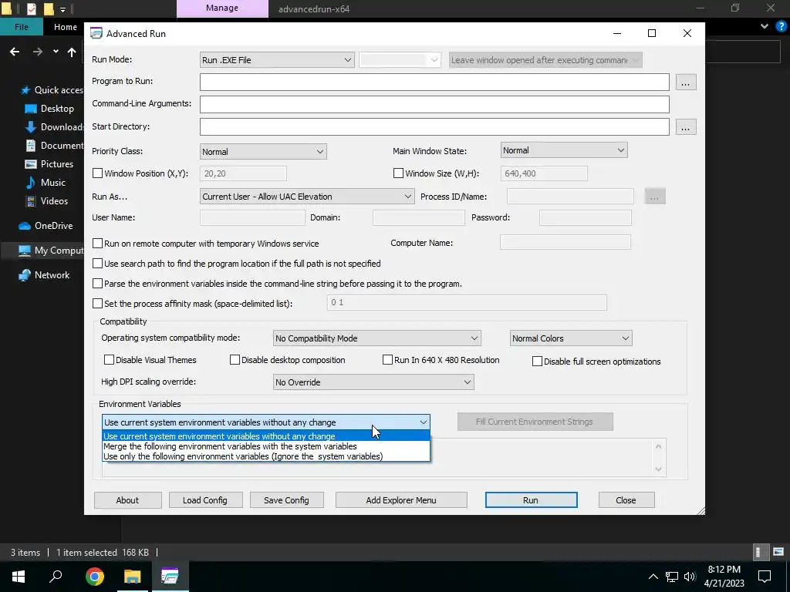This screenshot has height=592, width=790.
Task: Click the volume speaker tray icon
Action: pos(690,577)
